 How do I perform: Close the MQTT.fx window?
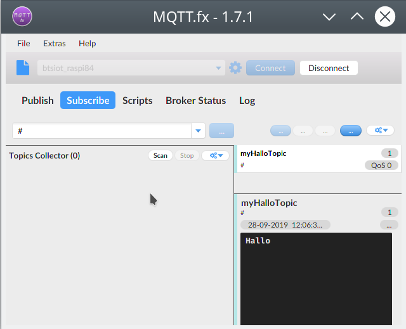coord(385,16)
